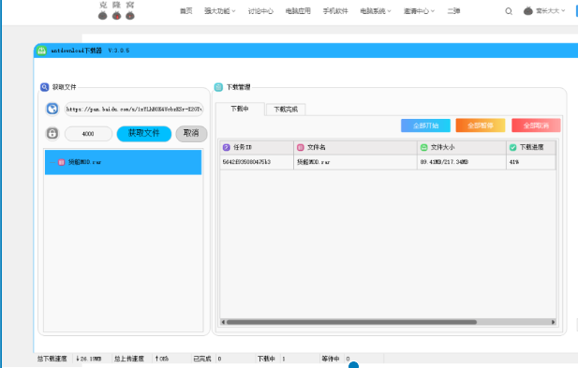
Task: Click the search icon in website header
Action: point(509,11)
